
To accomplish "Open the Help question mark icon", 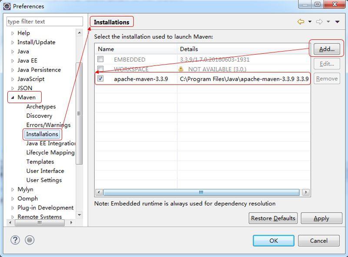I will tap(15, 240).
